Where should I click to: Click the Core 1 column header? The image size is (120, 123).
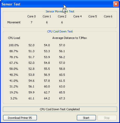tap(47, 16)
